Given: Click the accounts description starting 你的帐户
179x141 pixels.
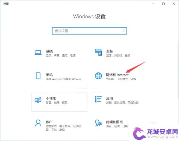Looking at the screenshot, I should pos(63,128).
